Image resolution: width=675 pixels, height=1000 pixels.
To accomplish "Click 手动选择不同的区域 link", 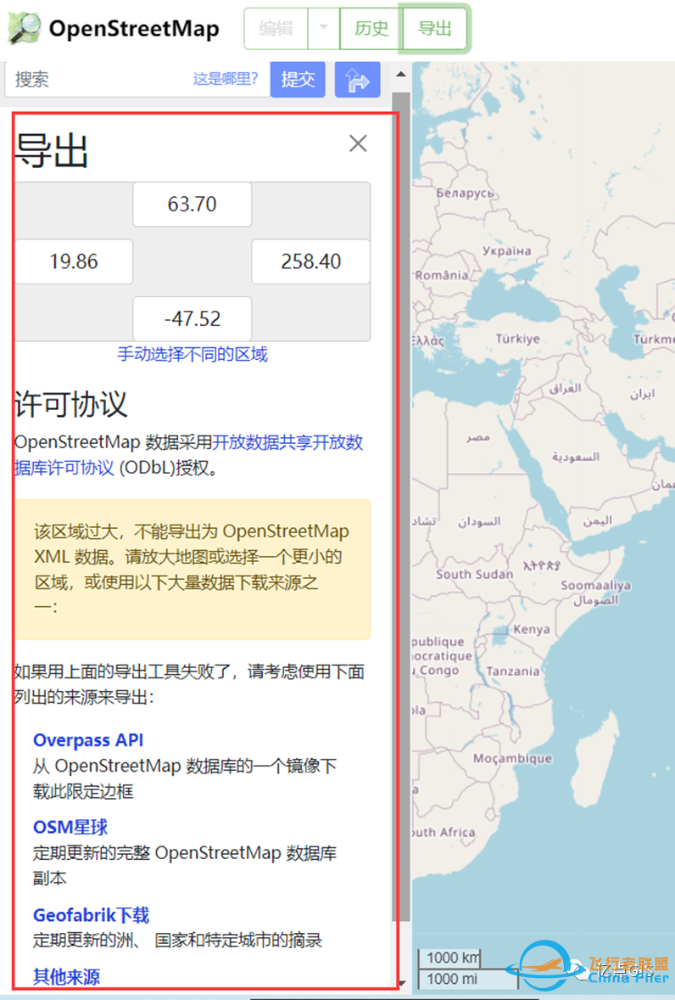I will point(192,355).
